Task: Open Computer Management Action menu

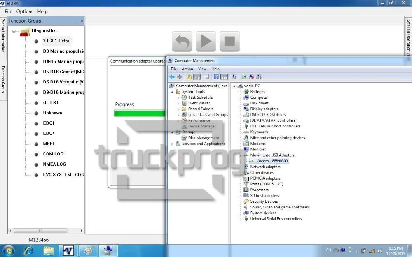Action: pyautogui.click(x=187, y=69)
